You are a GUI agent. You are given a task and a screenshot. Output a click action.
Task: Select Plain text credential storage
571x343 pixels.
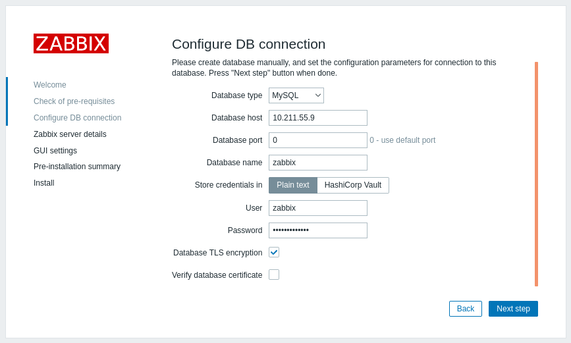[x=293, y=185]
